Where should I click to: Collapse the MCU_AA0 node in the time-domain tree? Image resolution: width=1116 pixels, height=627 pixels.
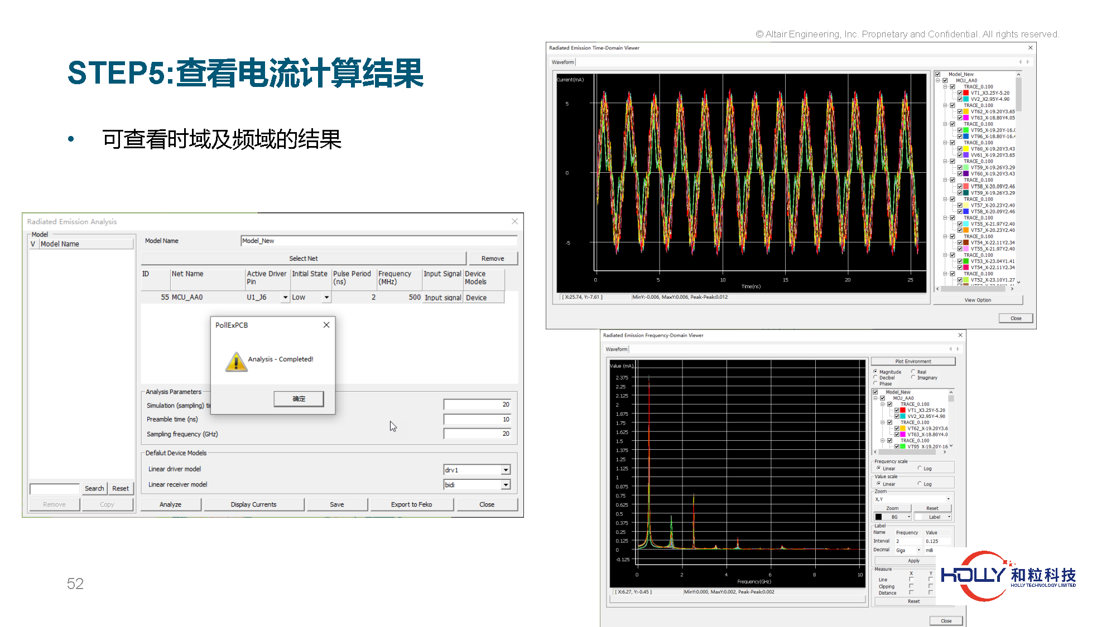pos(938,80)
